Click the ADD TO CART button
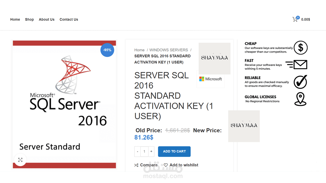Screen dimensions: 326x183 pyautogui.click(x=174, y=151)
